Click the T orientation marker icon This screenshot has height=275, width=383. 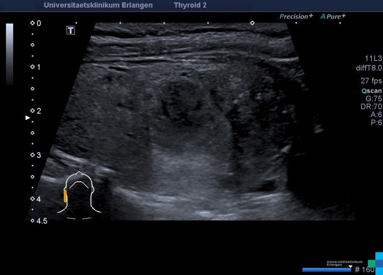[70, 31]
